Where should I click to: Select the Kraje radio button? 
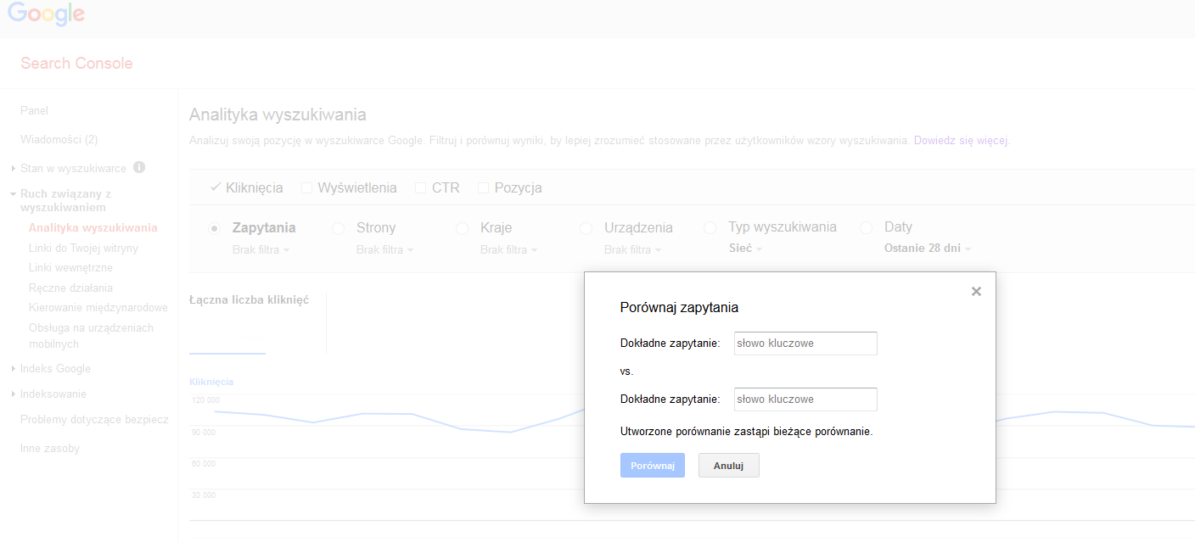coord(463,228)
